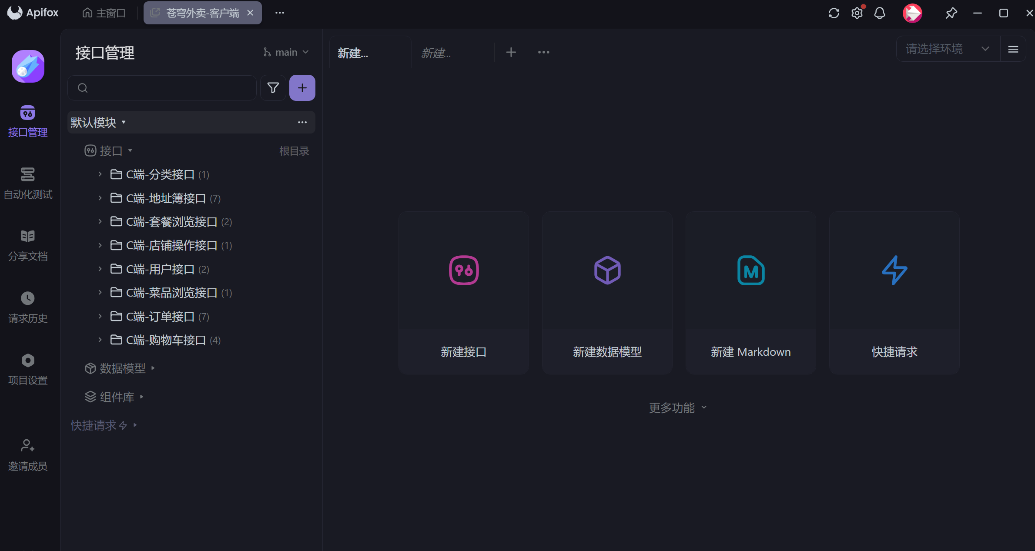Open the notification bell
Image resolution: width=1035 pixels, height=551 pixels.
point(880,13)
